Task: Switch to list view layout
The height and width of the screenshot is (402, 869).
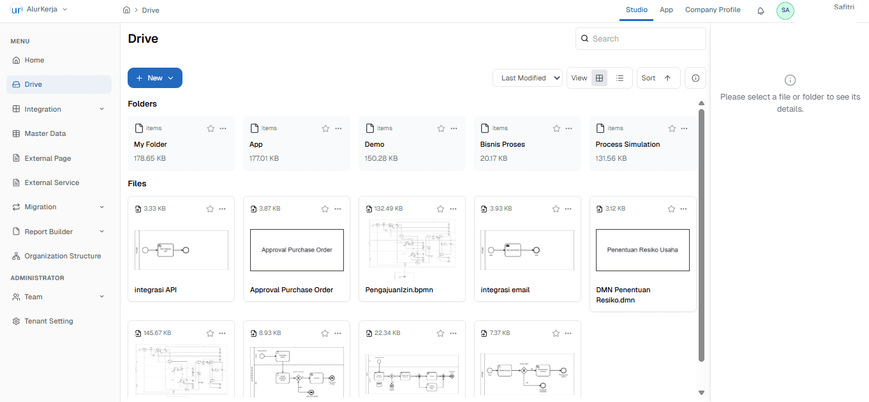Action: click(620, 78)
